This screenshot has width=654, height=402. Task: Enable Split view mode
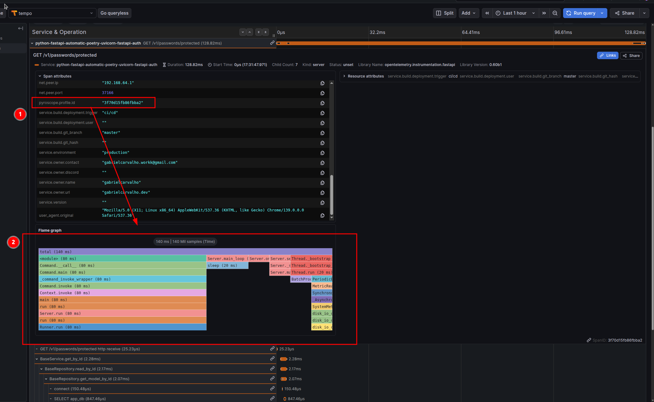pyautogui.click(x=445, y=13)
